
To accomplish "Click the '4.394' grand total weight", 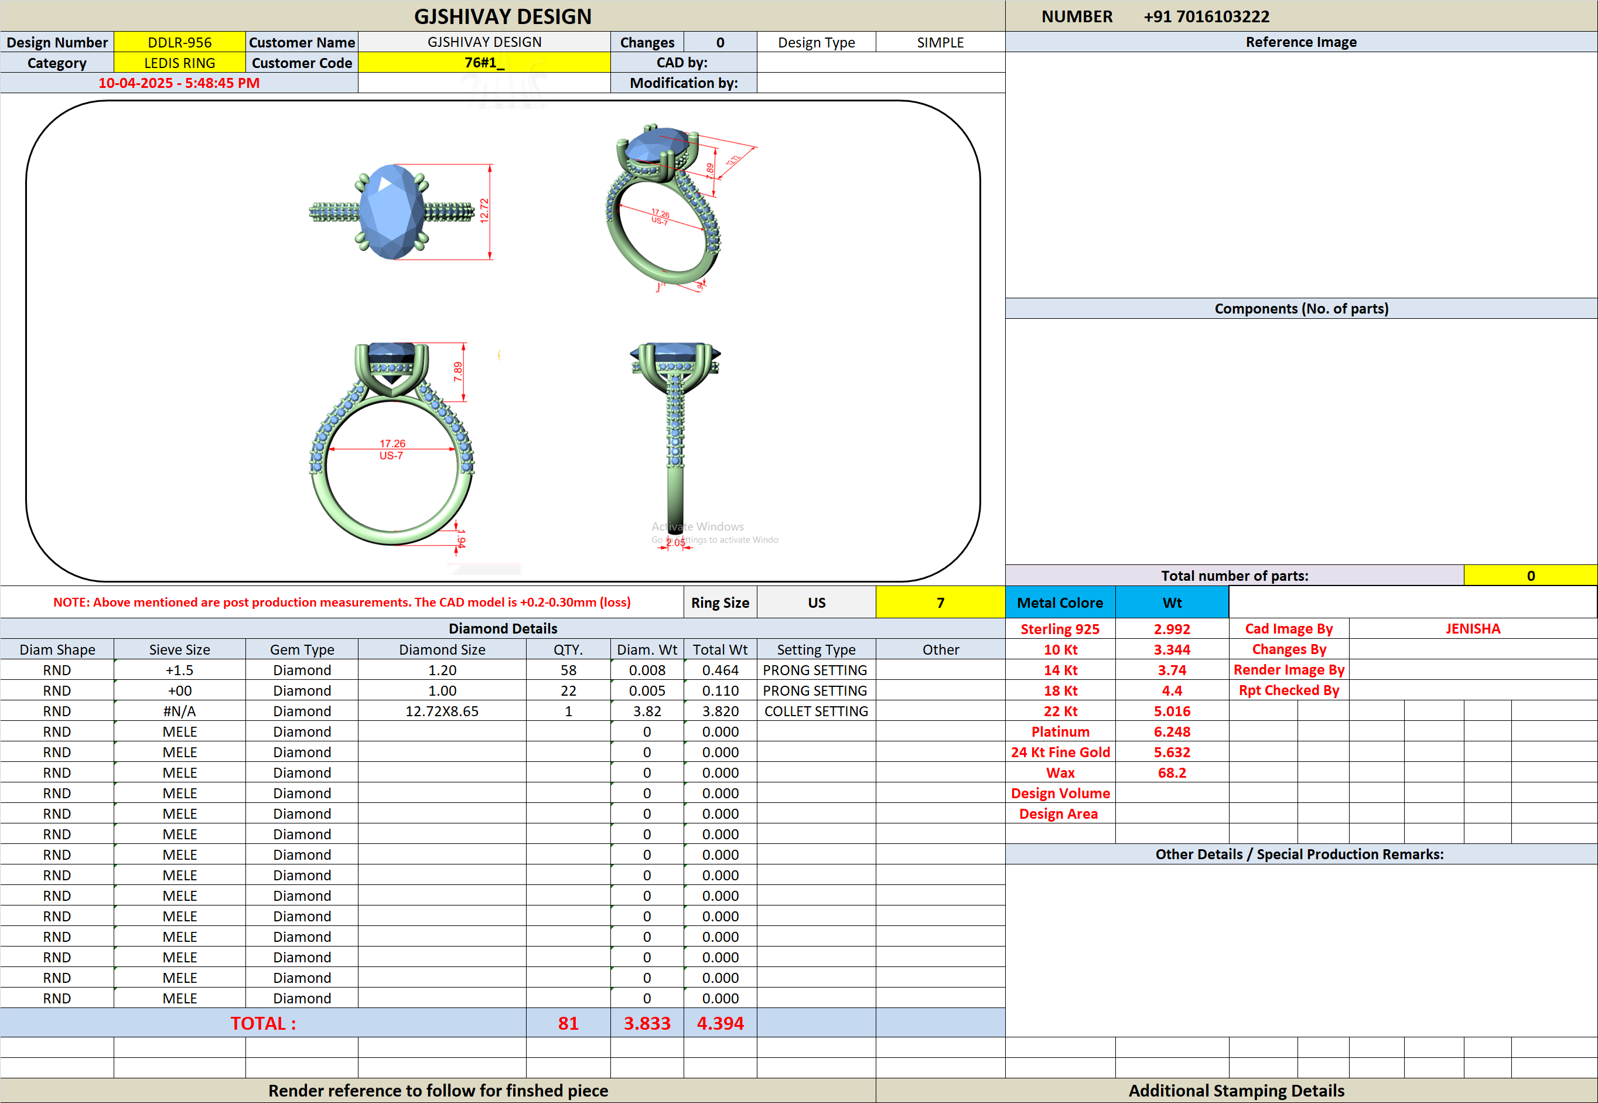I will (x=721, y=1023).
